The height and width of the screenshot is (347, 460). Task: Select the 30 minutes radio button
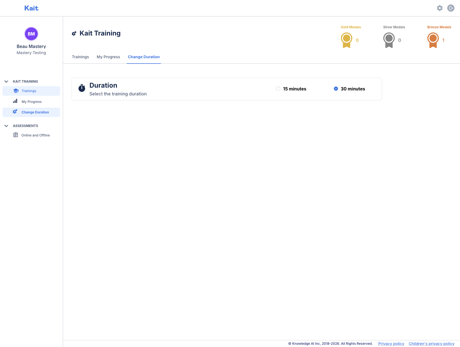tap(336, 89)
